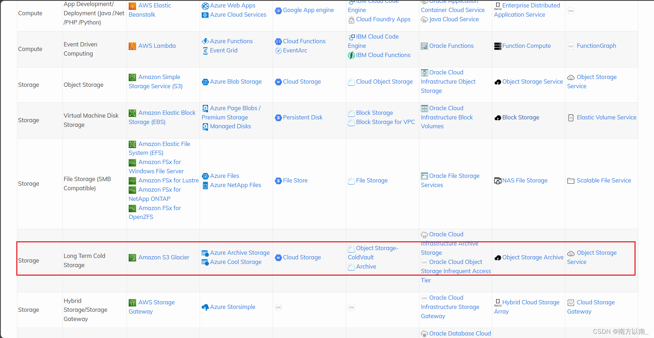Screen dimensions: 654x338
Task: Open the Cloud Foundry Apps link
Action: [x=383, y=19]
